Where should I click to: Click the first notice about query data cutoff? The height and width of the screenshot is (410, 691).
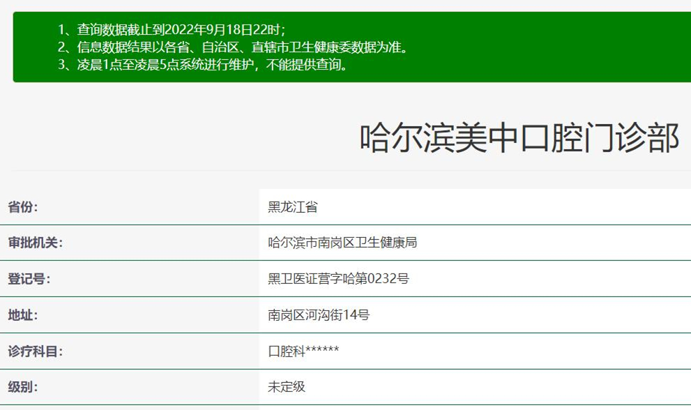coord(172,29)
